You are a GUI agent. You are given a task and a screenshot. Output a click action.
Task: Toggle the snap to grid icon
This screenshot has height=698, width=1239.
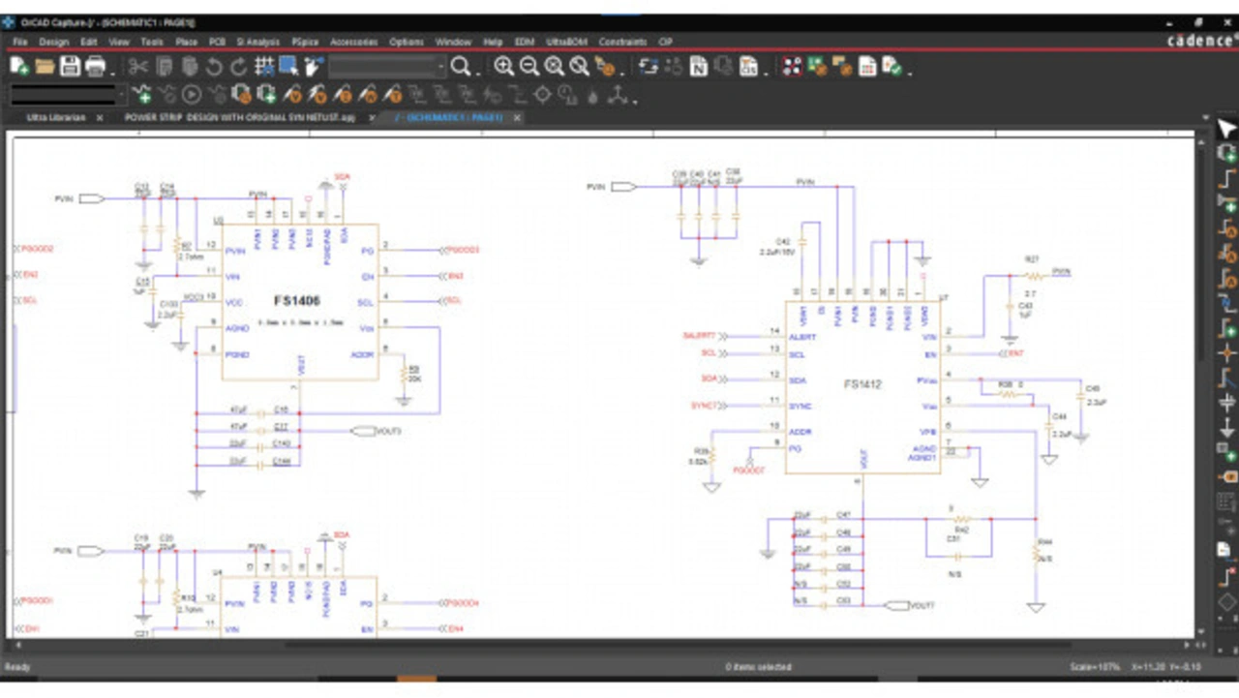264,66
